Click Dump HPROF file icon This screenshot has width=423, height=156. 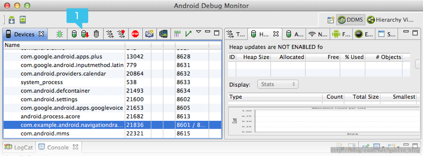pos(85,34)
